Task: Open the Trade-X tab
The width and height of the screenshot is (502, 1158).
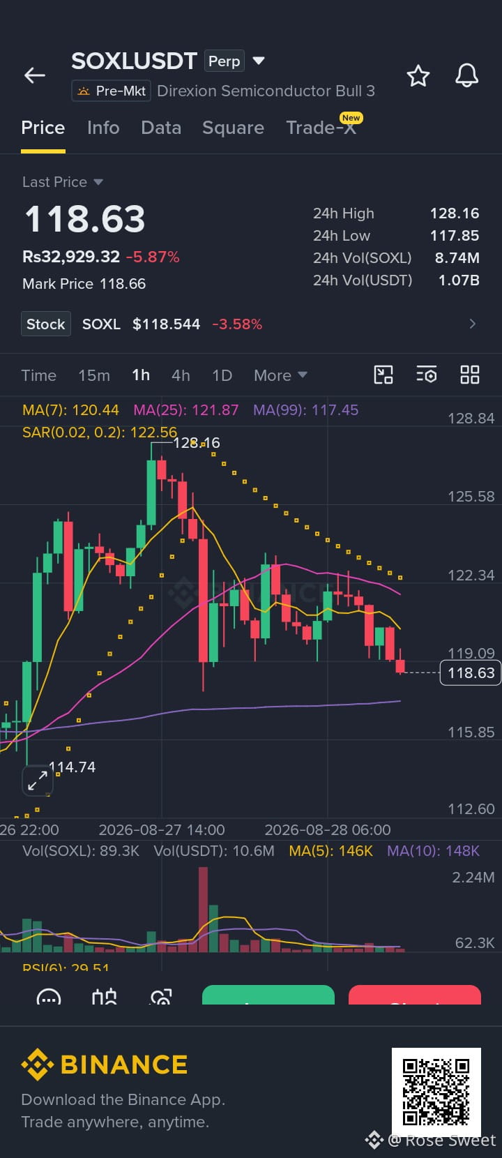Action: 321,128
